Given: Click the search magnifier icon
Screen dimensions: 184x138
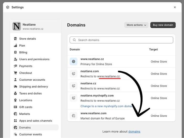Looking at the screenshot, I should pos(74,40).
